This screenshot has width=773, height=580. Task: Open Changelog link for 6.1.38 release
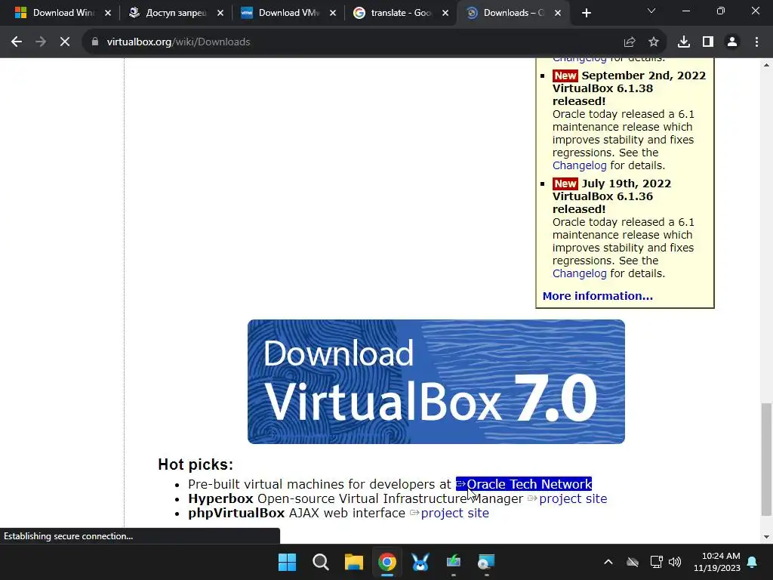pyautogui.click(x=579, y=165)
